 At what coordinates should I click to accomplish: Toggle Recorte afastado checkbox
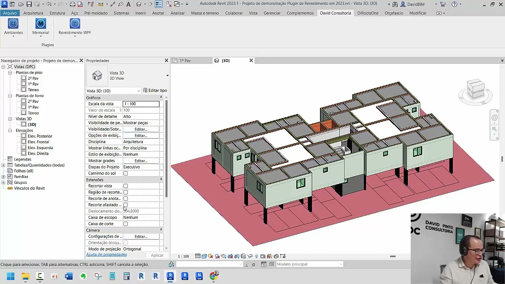coord(125,205)
